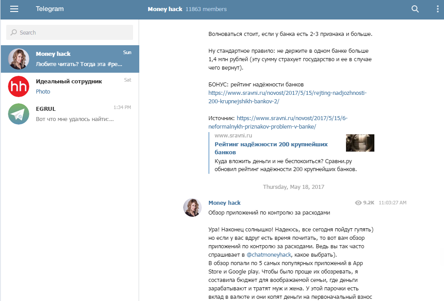Click the EGRUL paper plane avatar
444x301 pixels.
pyautogui.click(x=19, y=114)
